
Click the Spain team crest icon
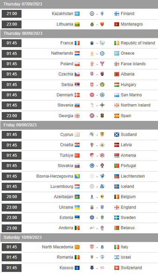[x=102, y=116]
